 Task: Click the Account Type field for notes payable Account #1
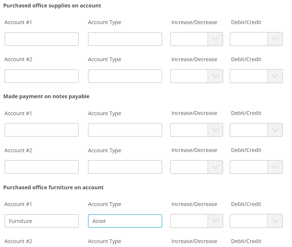[125, 130]
